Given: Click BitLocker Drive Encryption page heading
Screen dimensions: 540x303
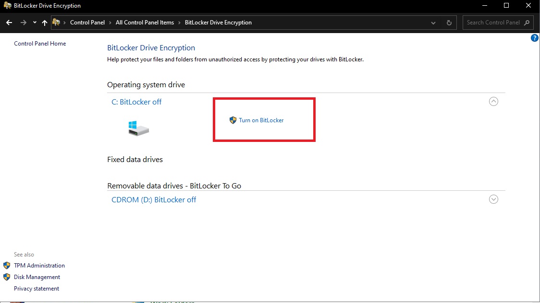Looking at the screenshot, I should (151, 48).
